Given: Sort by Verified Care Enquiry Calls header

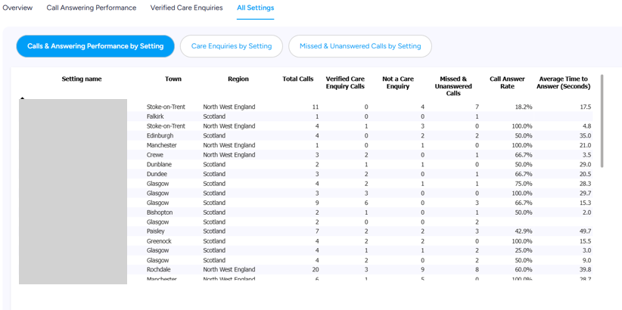Looking at the screenshot, I should (345, 82).
